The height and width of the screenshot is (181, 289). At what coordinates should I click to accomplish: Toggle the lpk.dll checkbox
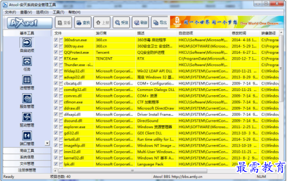click(x=56, y=164)
